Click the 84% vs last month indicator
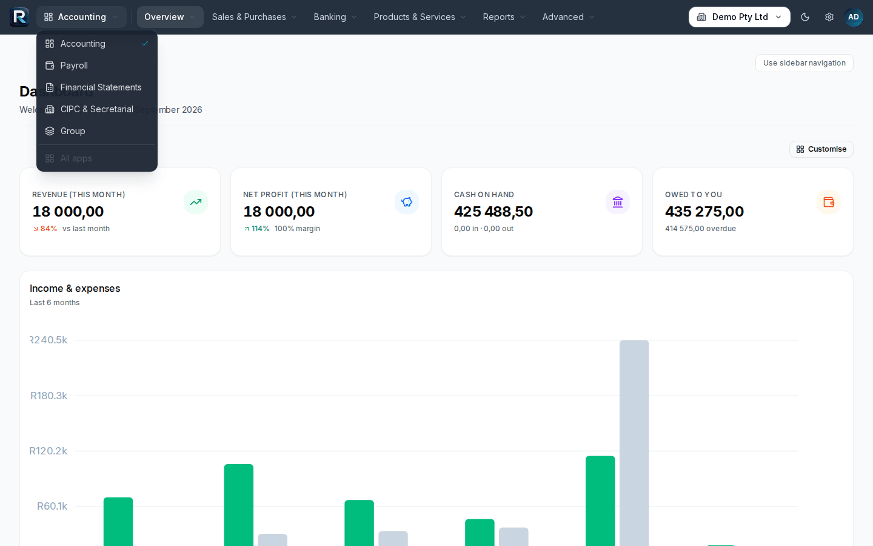 (x=71, y=229)
